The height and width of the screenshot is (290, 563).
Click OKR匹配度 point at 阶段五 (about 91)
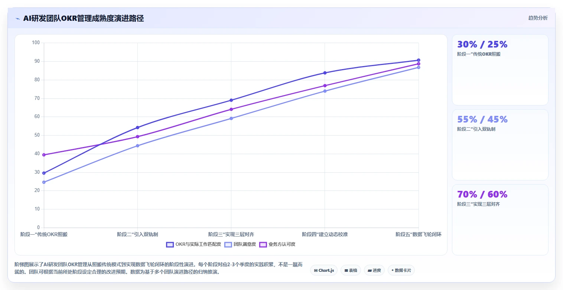[x=419, y=60]
